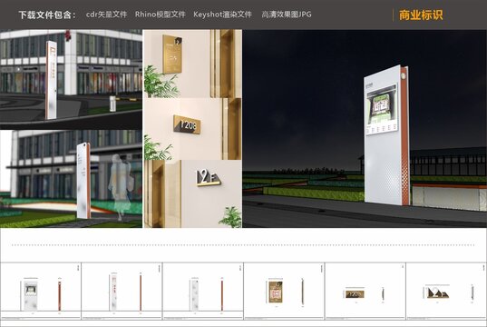Open the daytime parking pylon street render
The height and width of the screenshot is (327, 487).
[71, 79]
